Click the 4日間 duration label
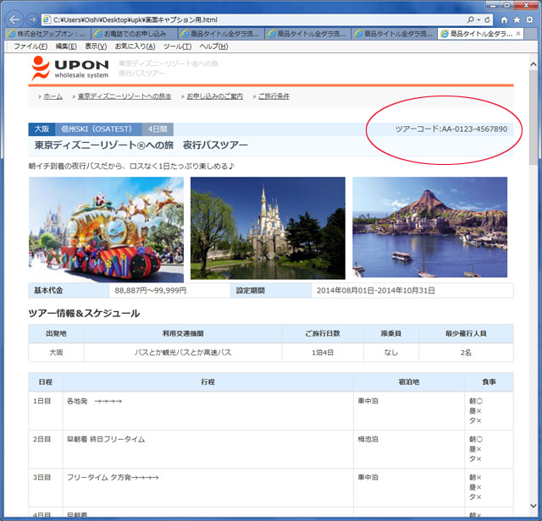The height and width of the screenshot is (521, 542). coord(158,129)
